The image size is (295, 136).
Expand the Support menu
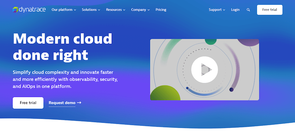point(217,10)
